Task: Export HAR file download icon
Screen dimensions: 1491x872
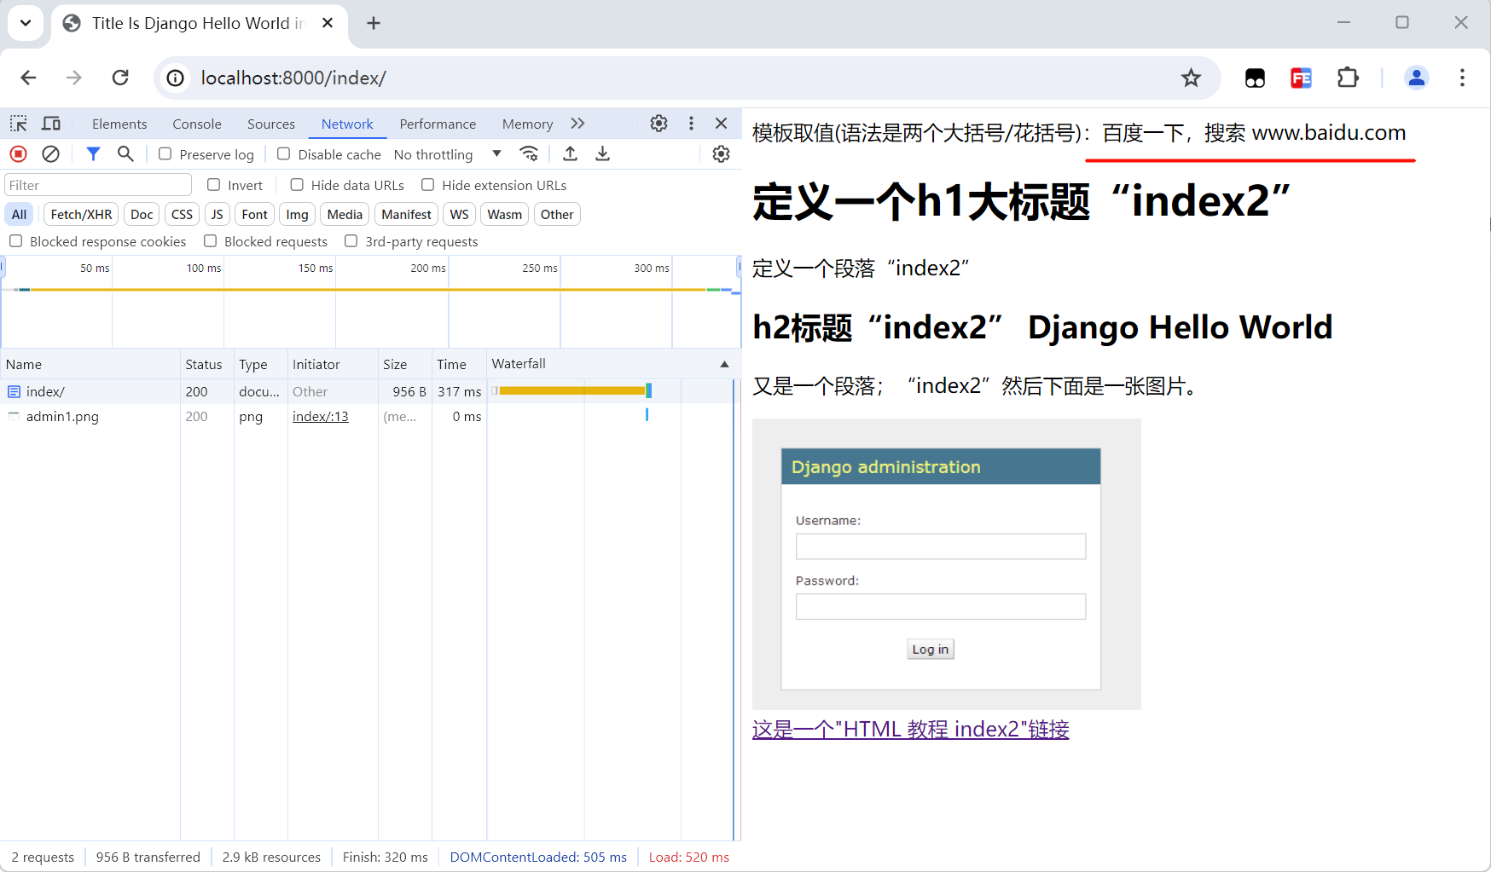Action: coord(603,154)
